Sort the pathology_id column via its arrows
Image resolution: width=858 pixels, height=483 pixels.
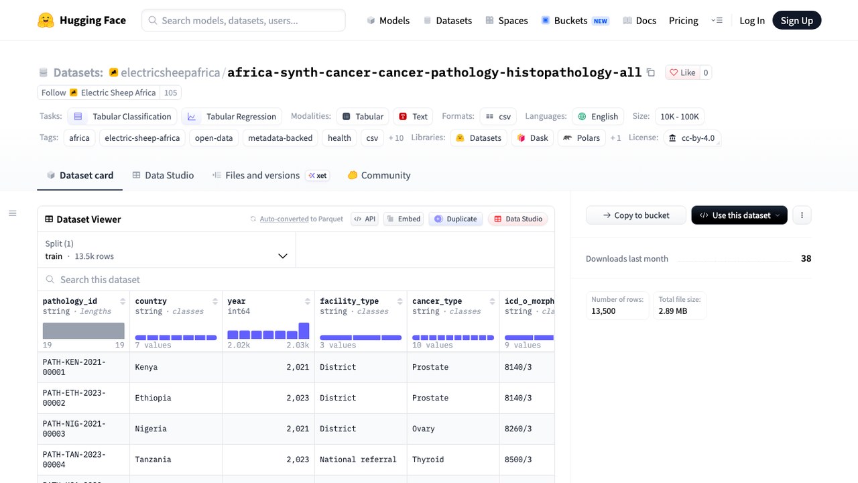(x=123, y=301)
